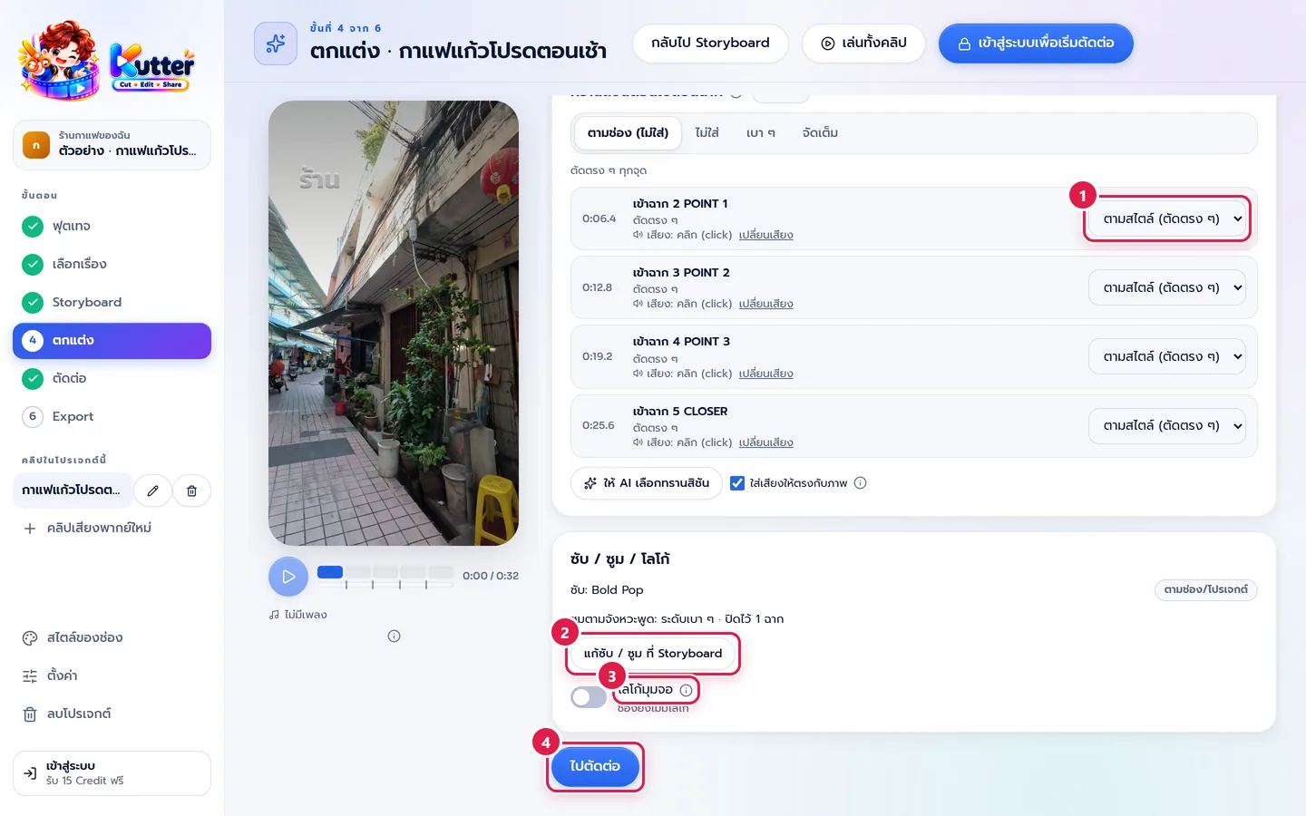Viewport: 1306px width, 816px height.
Task: Click the speaker icon in the POINT 3 row
Action: tap(638, 374)
